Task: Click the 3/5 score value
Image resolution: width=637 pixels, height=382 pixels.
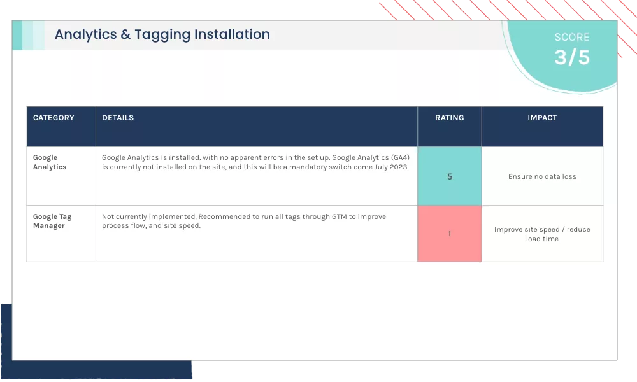Action: tap(572, 57)
